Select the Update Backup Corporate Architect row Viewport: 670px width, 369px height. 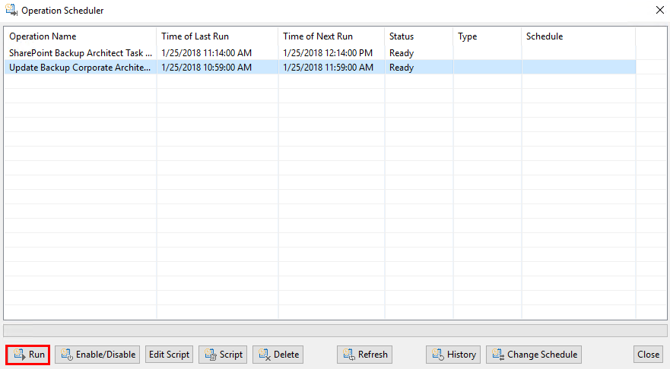tap(81, 68)
